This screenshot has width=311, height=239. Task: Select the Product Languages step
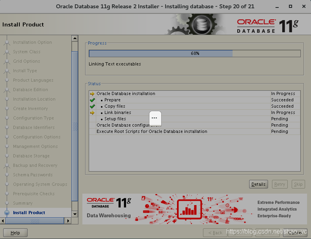tap(33, 80)
